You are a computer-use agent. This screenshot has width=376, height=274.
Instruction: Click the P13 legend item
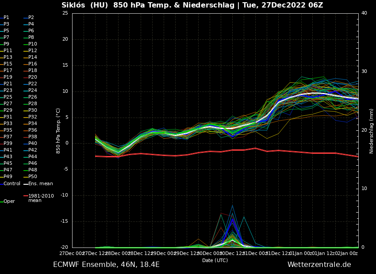(x=8, y=57)
